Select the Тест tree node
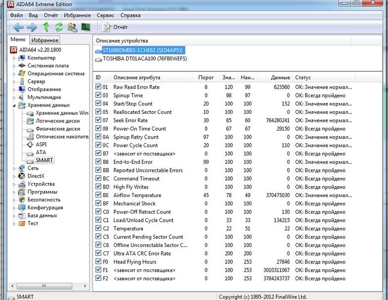Image resolution: width=388 pixels, height=300 pixels. click(x=33, y=223)
